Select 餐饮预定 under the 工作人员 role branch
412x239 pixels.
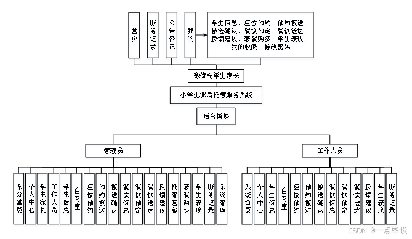[344, 198]
